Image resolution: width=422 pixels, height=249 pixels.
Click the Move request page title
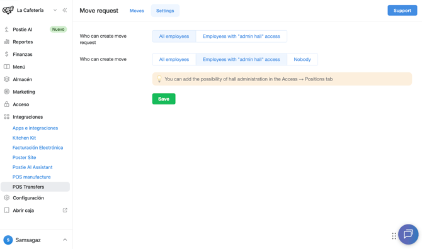[x=99, y=11]
